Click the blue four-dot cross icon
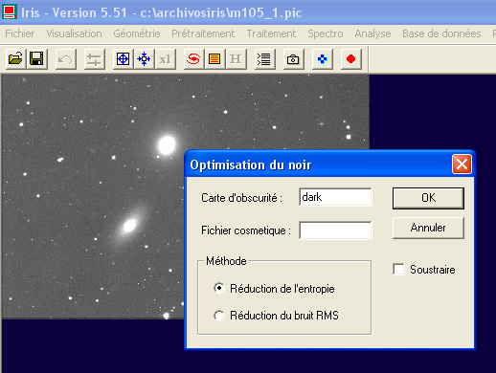Screen dimensions: 496x373 (323, 59)
